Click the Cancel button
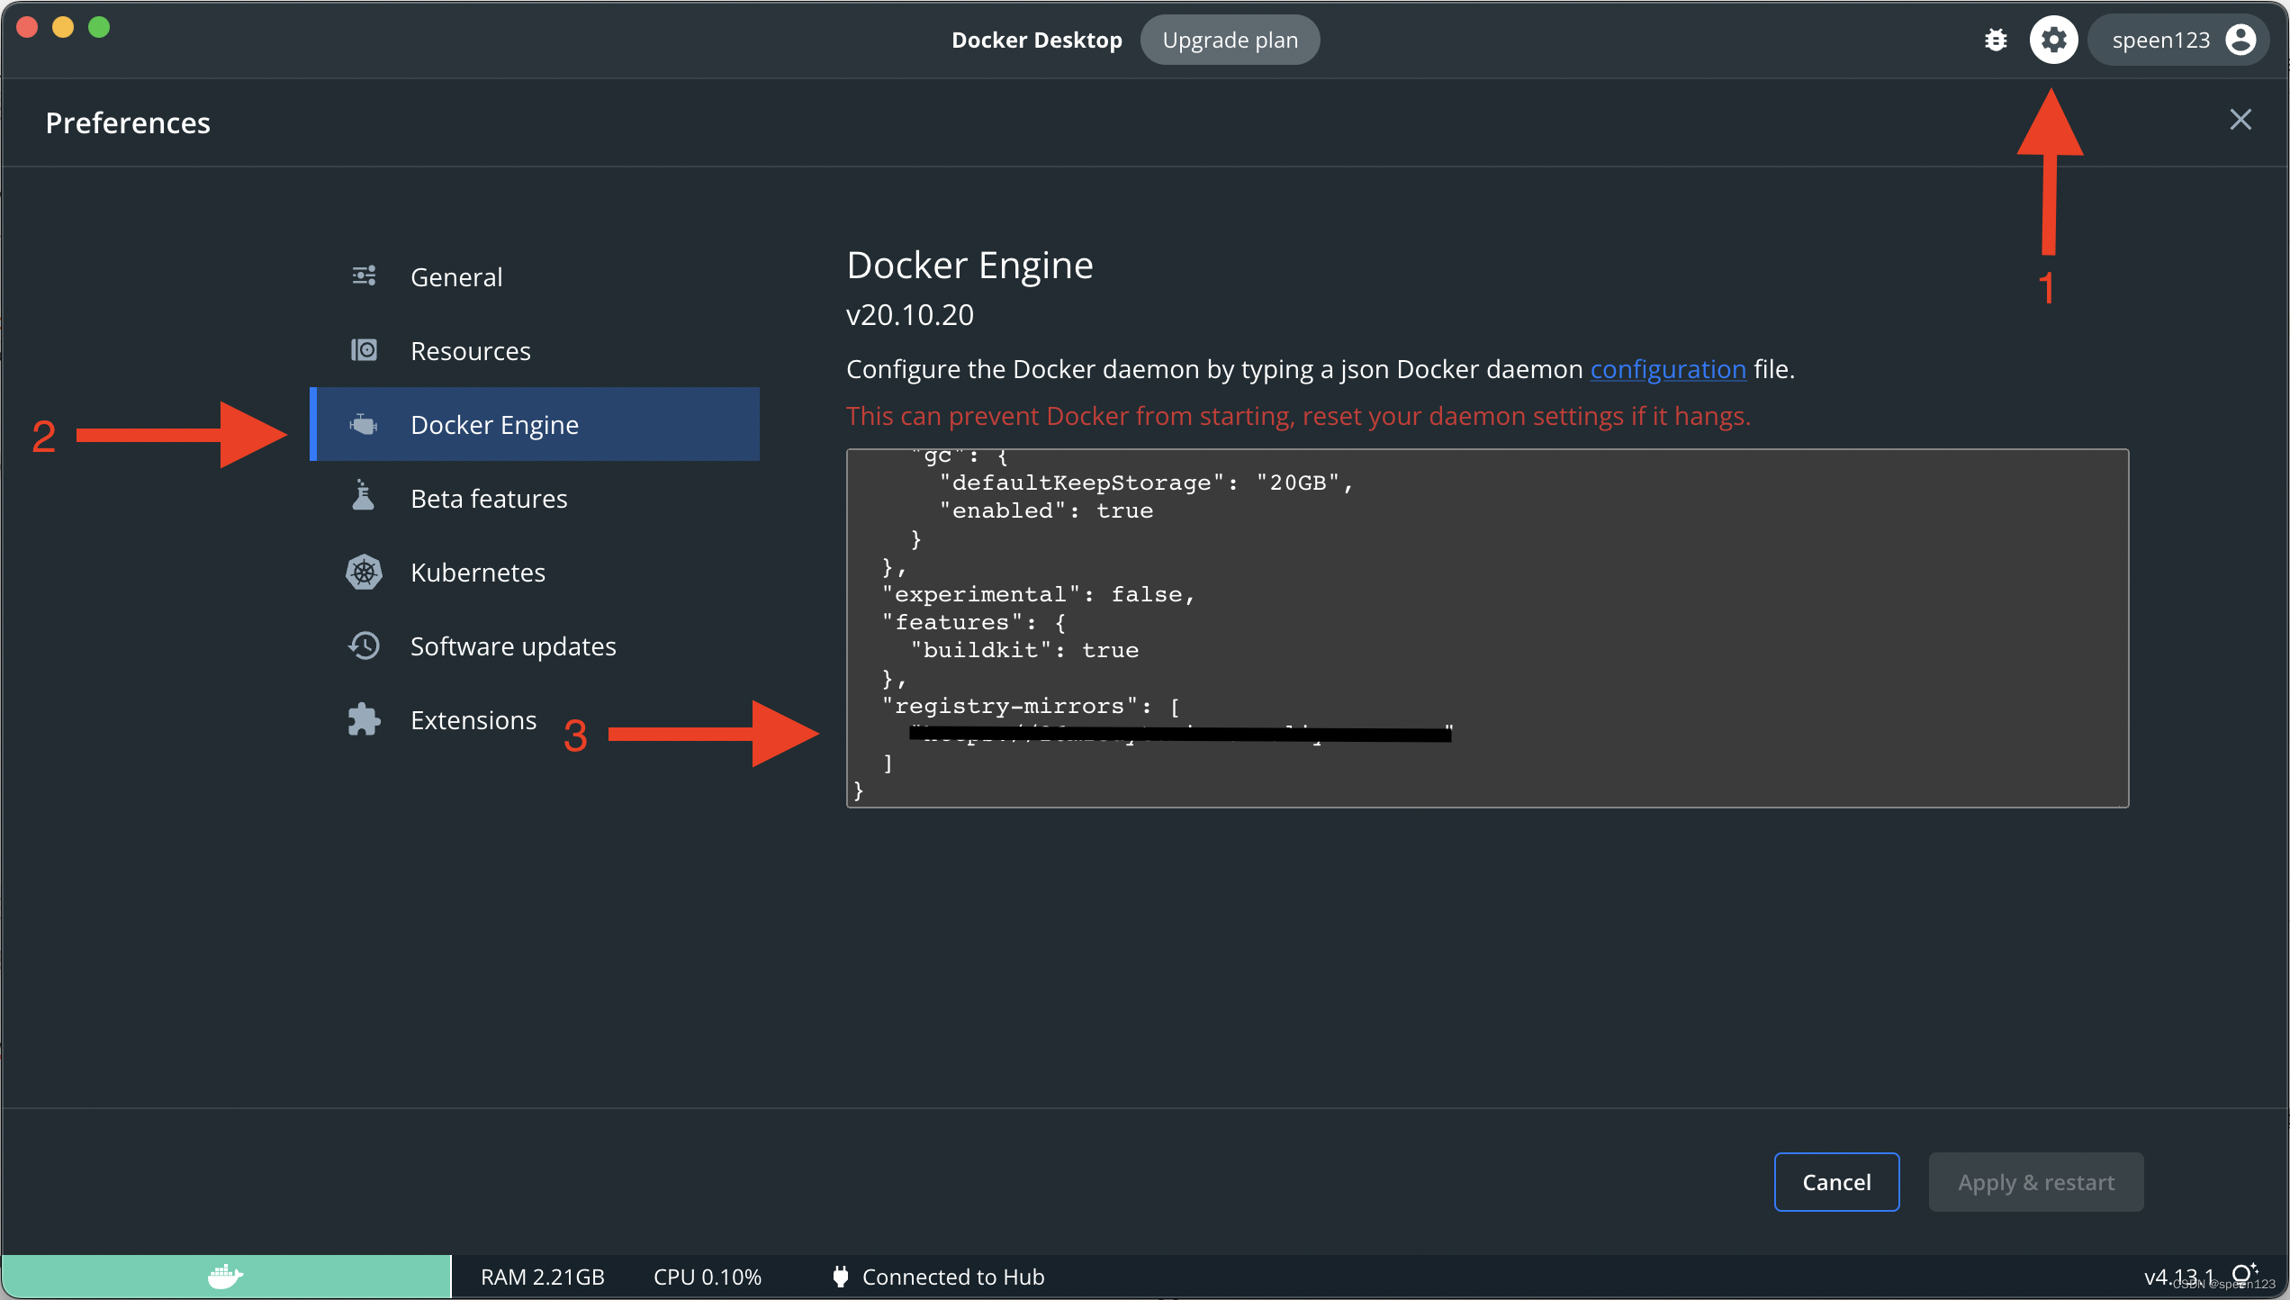Viewport: 2290px width, 1300px height. click(x=1836, y=1181)
